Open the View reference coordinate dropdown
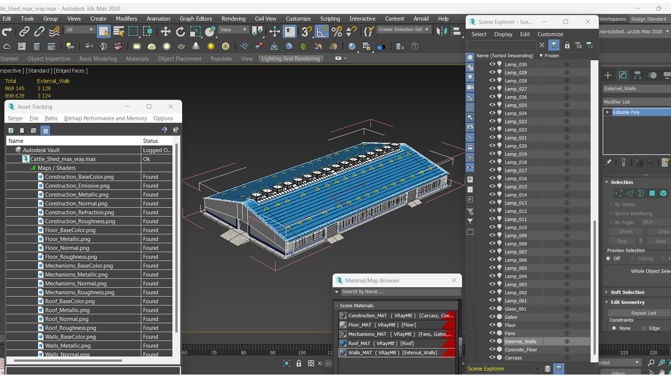The image size is (671, 377). coord(233,30)
